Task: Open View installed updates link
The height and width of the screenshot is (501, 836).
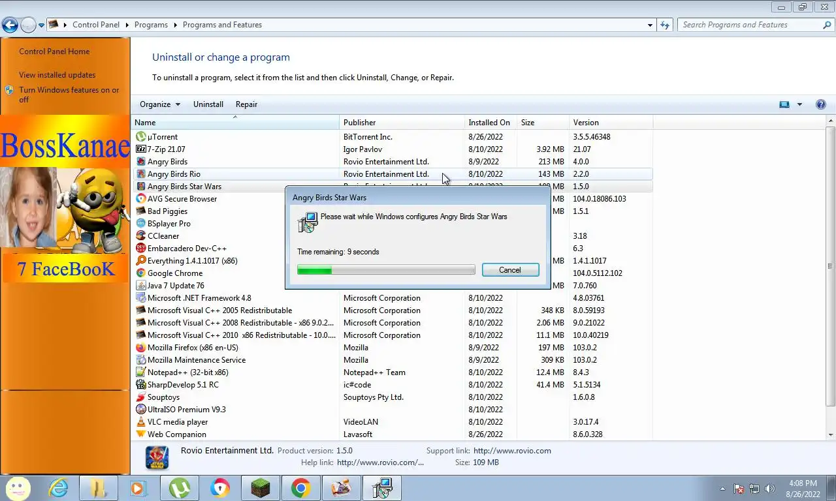Action: coord(57,75)
